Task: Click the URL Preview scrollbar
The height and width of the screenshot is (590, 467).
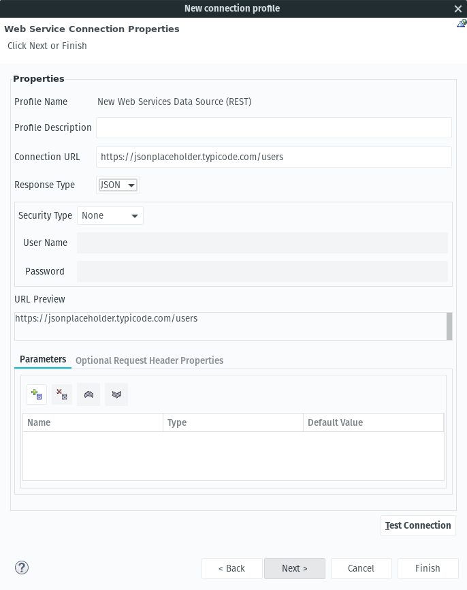Action: [449, 326]
